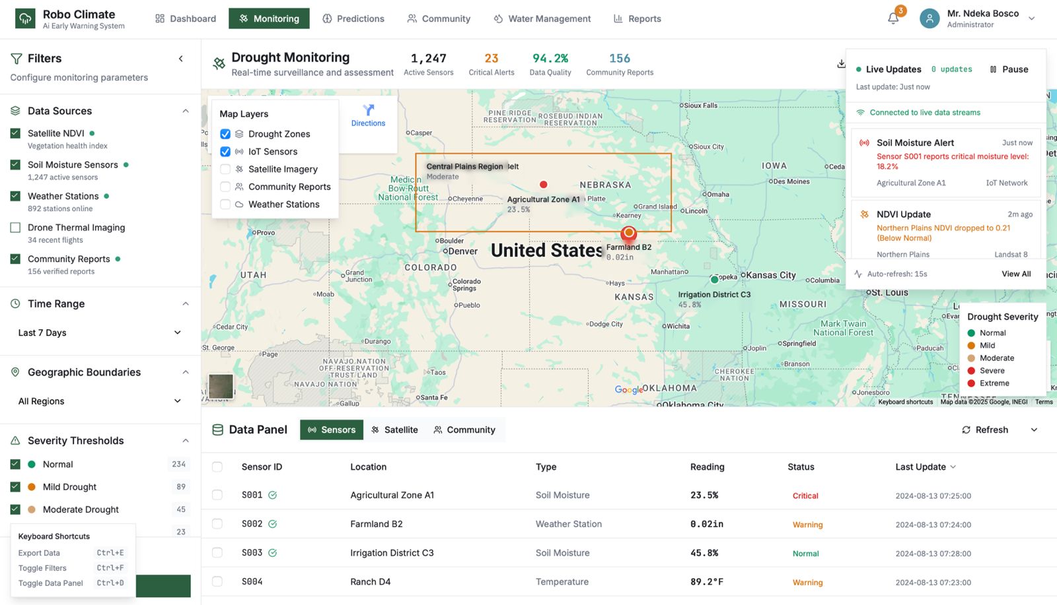Click the red Farmland B2 map pin
This screenshot has width=1057, height=605.
tap(629, 234)
